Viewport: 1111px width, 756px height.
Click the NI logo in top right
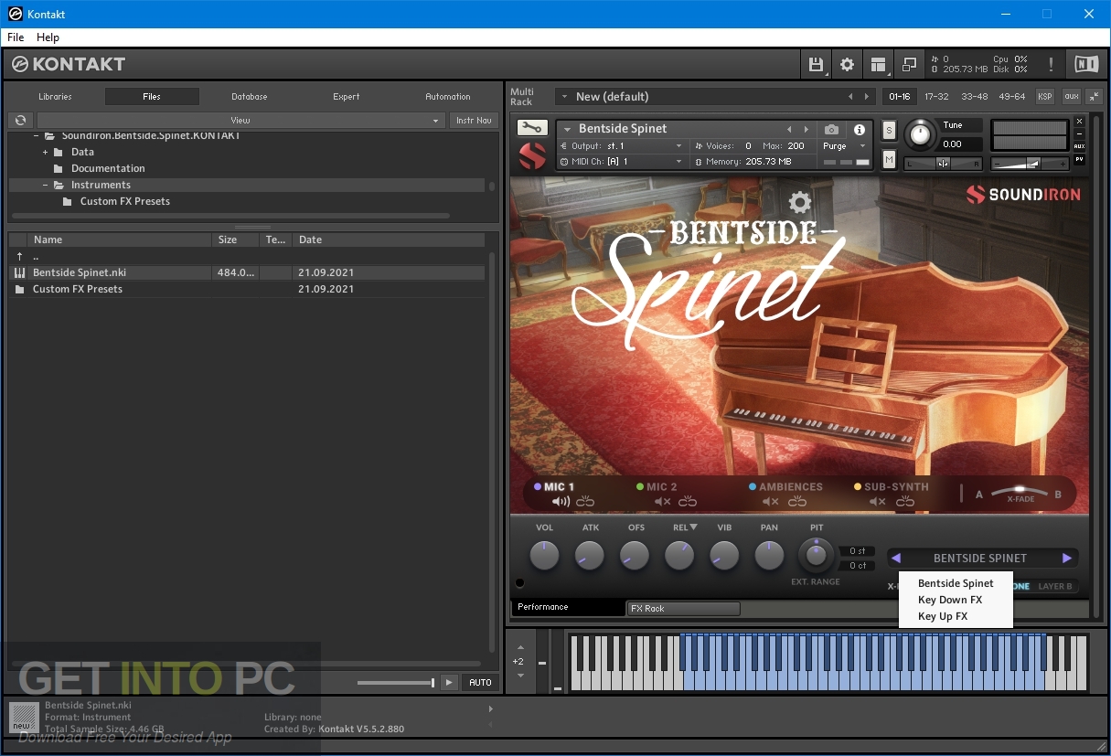click(1086, 64)
